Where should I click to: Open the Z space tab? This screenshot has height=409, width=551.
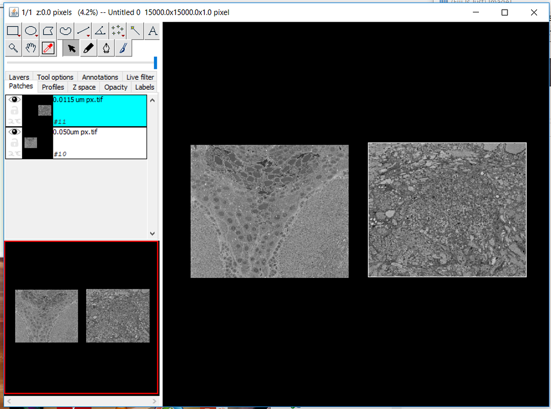coord(84,87)
